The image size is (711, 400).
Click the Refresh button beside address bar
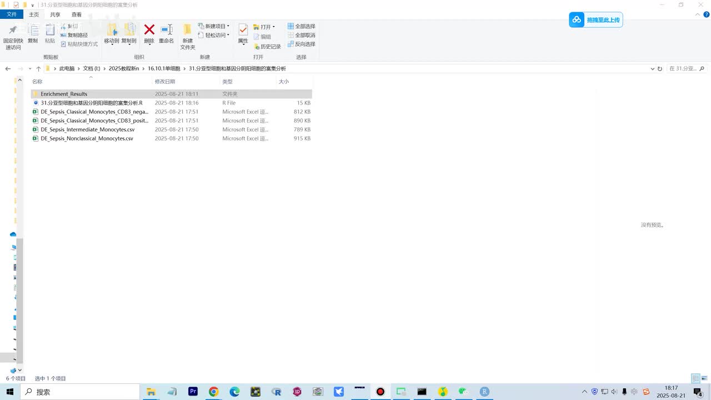[x=660, y=69]
